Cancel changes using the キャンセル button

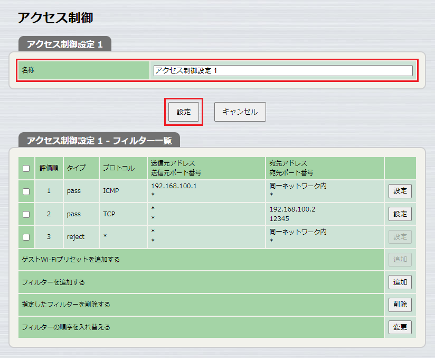[239, 112]
